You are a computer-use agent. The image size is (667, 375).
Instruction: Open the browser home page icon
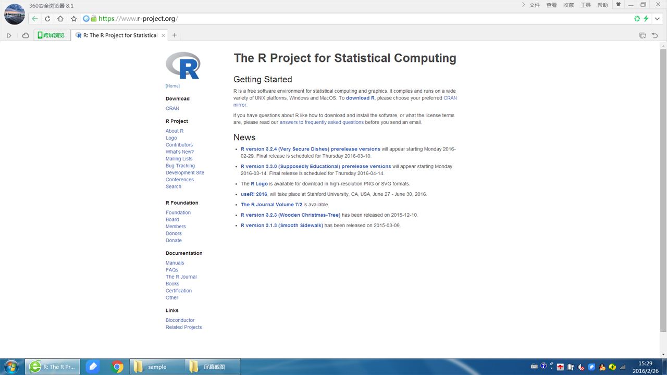coord(60,19)
